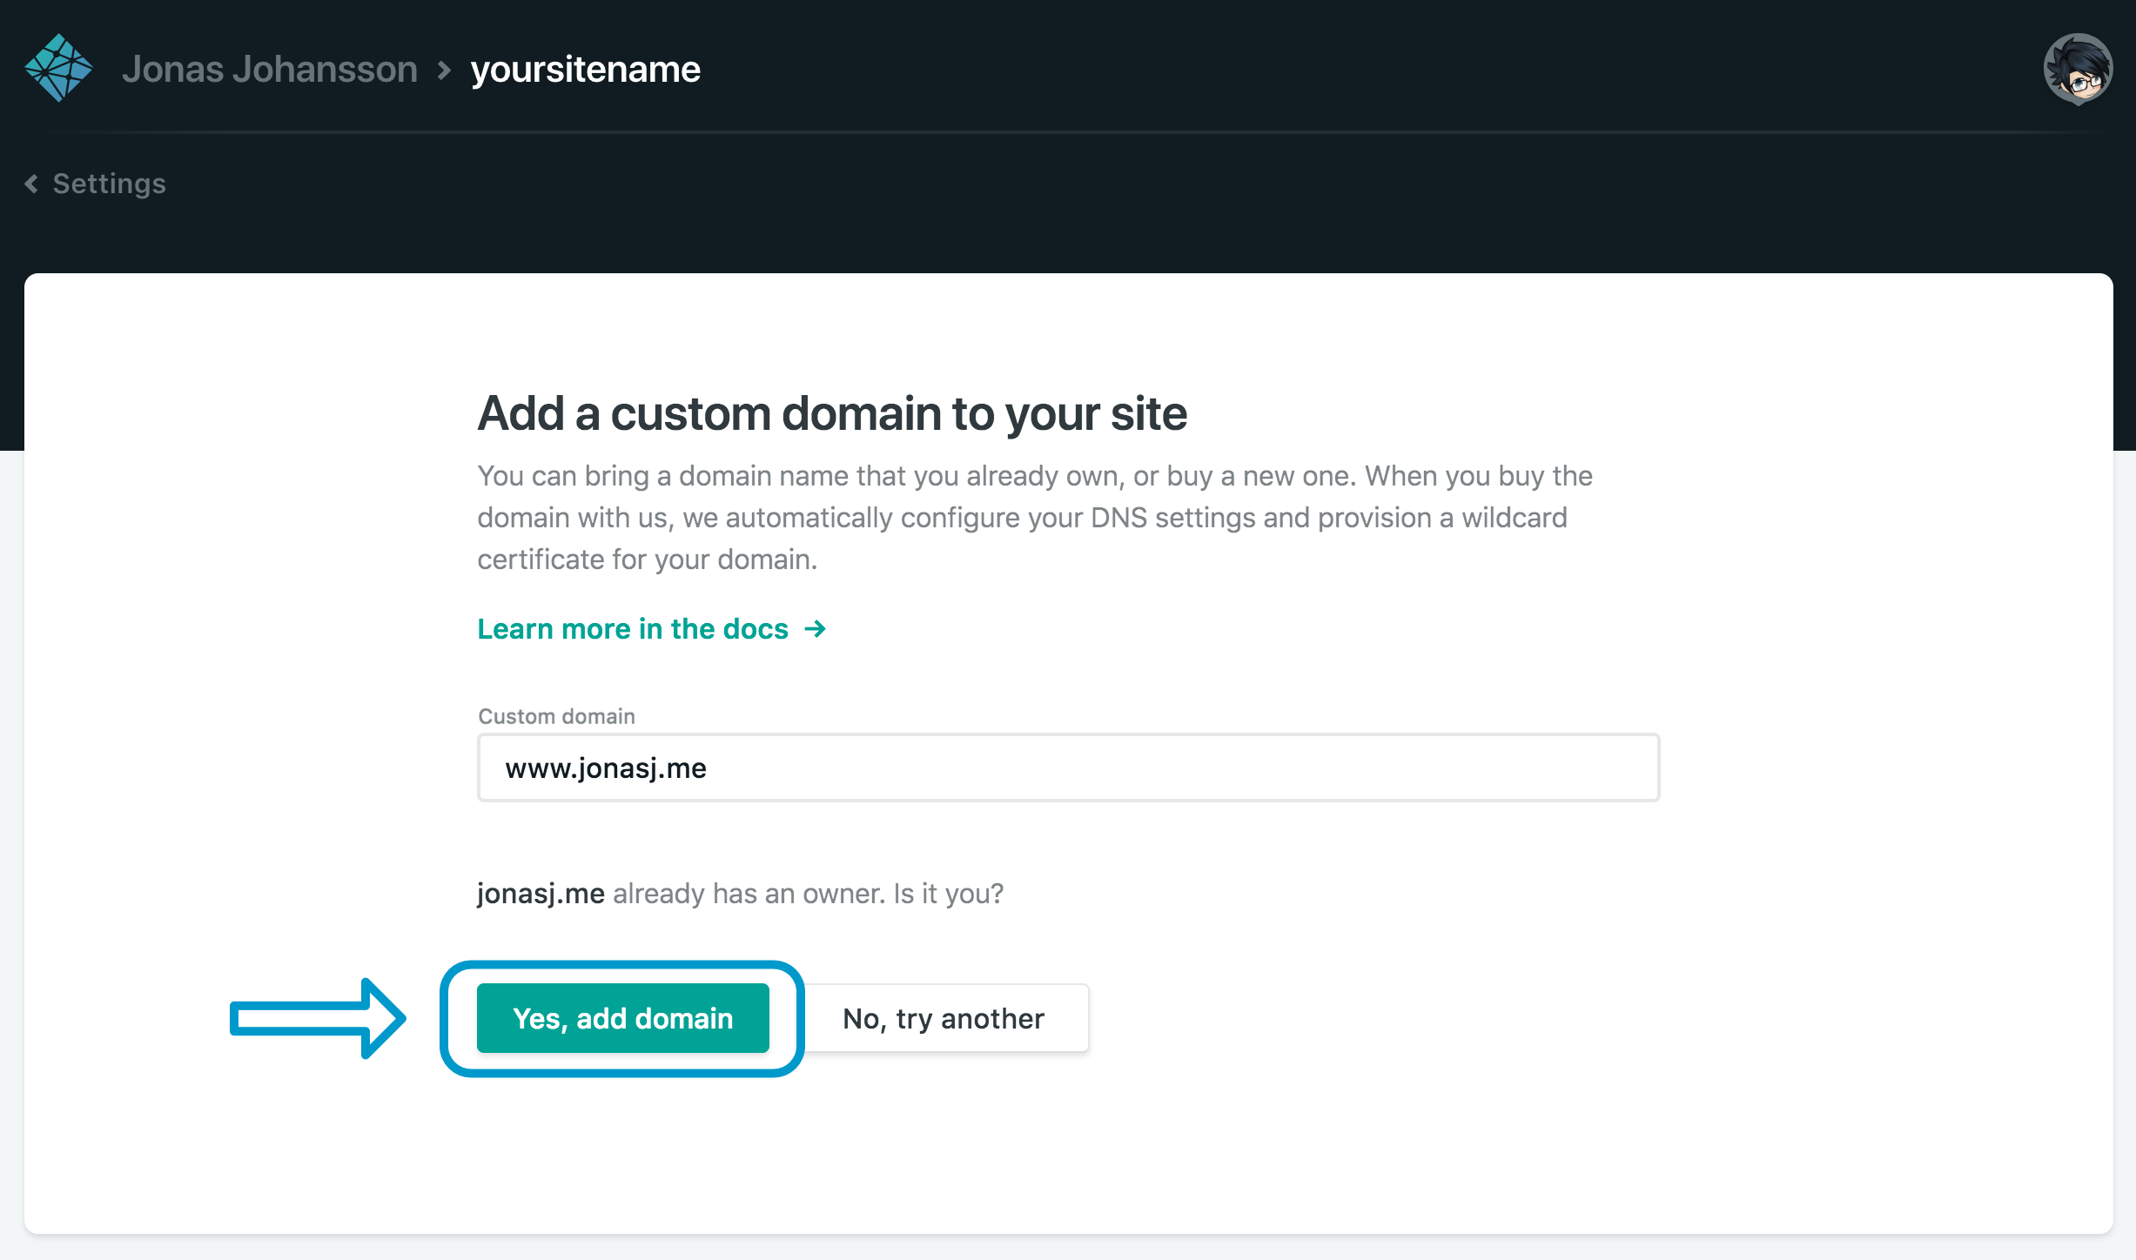Click the Netlify diamond logo
This screenshot has height=1260, width=2136.
point(58,68)
